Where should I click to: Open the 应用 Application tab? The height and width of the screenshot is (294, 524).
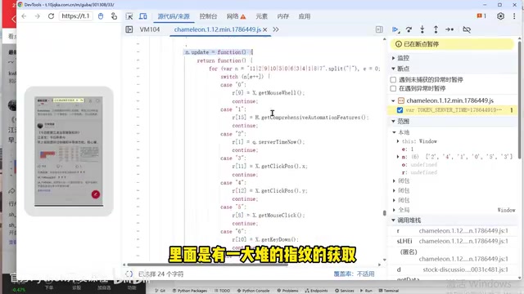305,16
